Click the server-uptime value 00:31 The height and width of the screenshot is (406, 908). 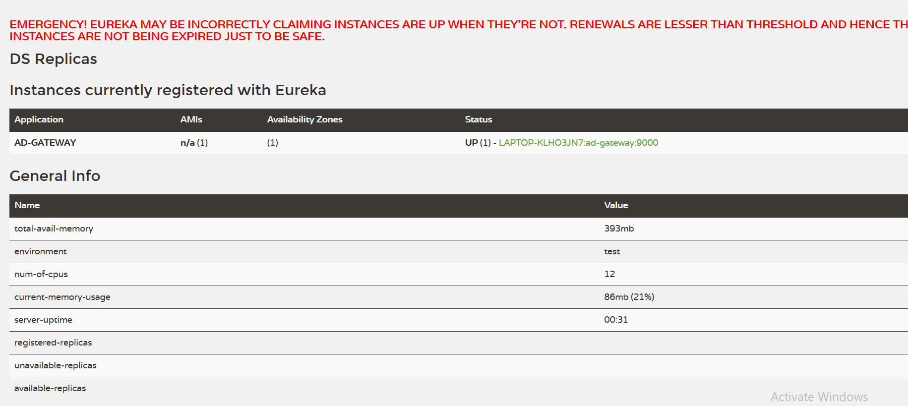click(616, 320)
